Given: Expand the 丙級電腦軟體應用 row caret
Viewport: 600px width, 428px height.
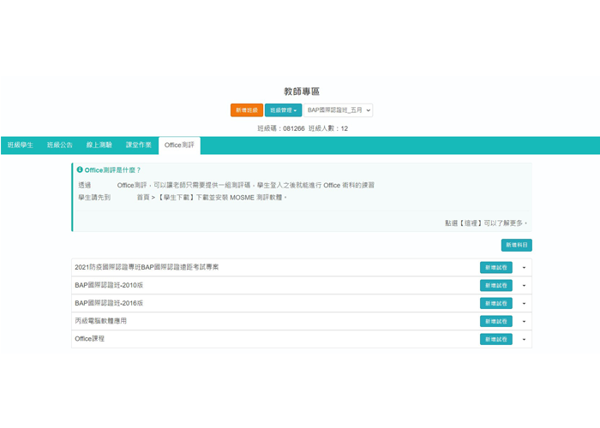Looking at the screenshot, I should point(524,322).
